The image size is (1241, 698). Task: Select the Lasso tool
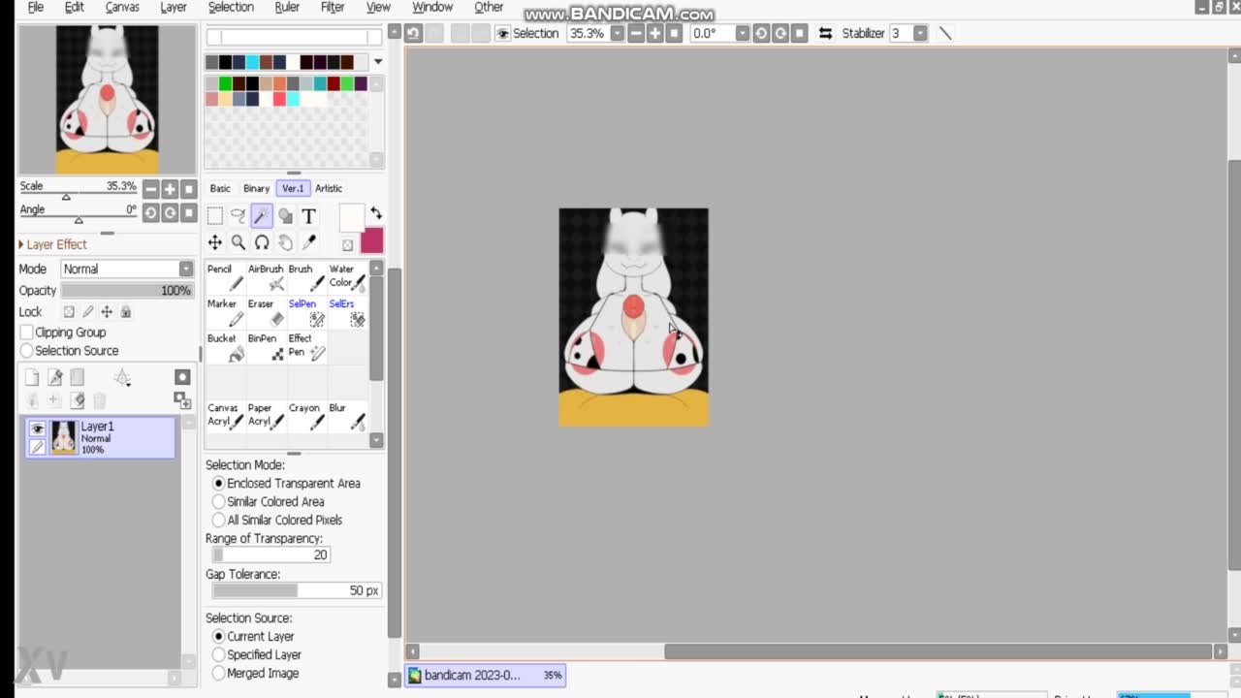point(239,216)
